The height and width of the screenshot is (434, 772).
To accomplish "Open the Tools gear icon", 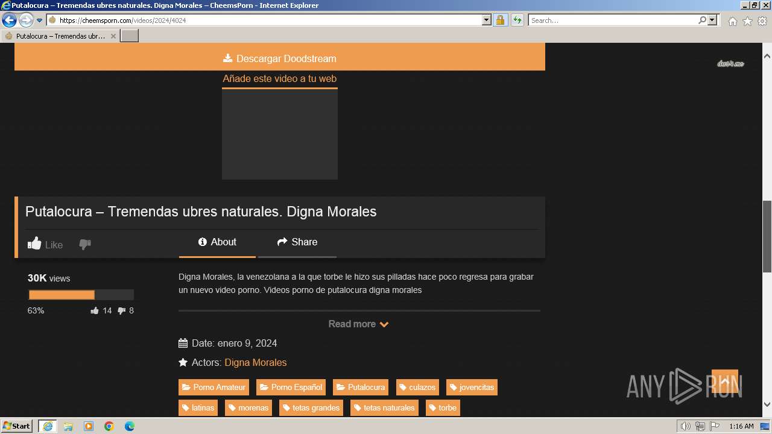I will tap(762, 21).
